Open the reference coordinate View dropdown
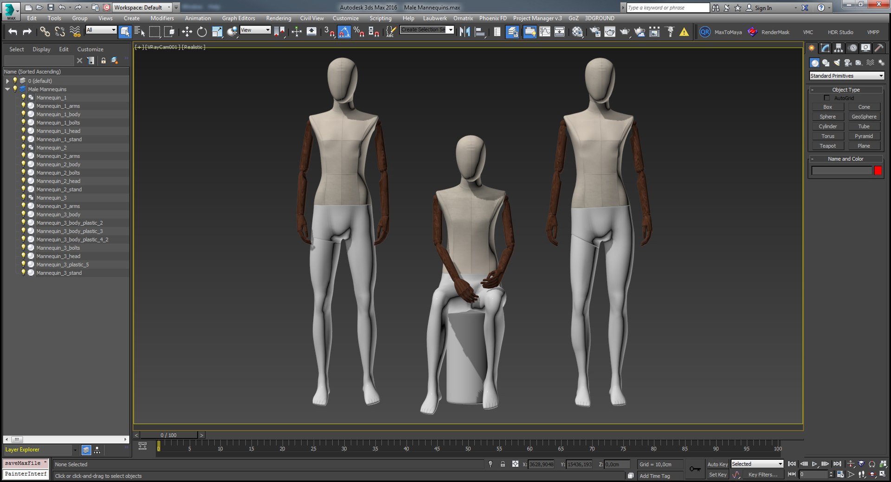891x482 pixels. point(255,30)
